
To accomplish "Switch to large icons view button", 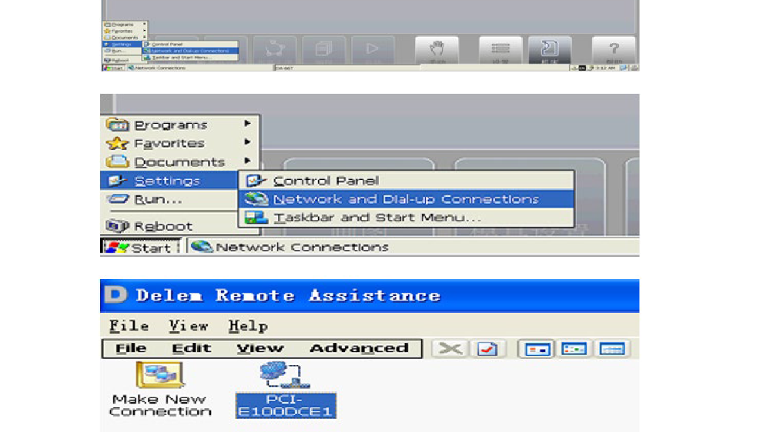I will 536,349.
